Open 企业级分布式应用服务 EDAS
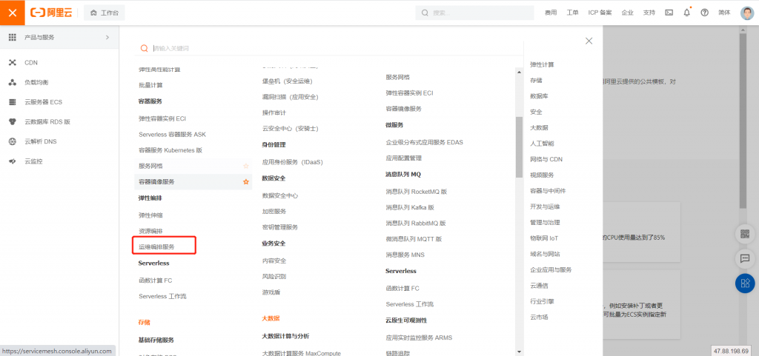The image size is (759, 356). click(424, 143)
